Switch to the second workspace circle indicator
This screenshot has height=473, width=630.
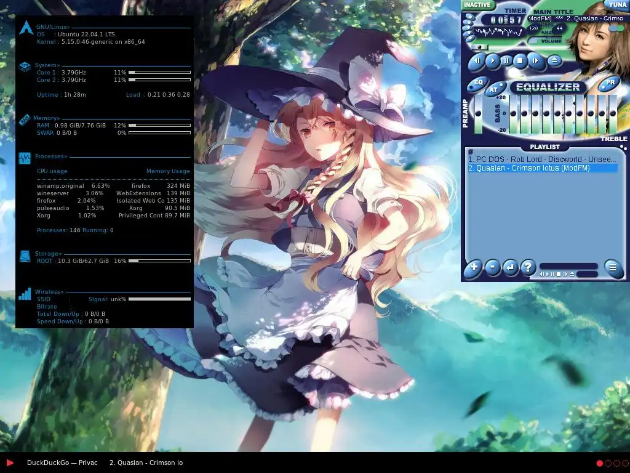point(608,463)
